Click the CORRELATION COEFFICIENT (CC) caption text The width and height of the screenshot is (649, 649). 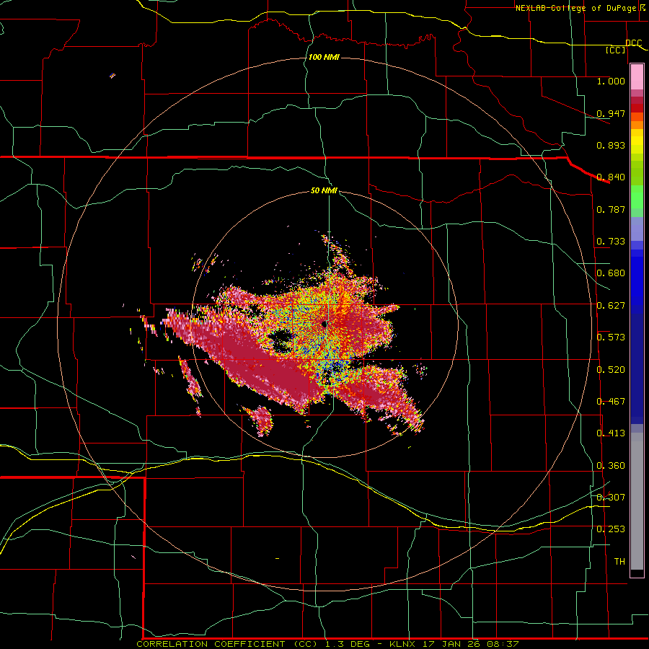point(227,644)
